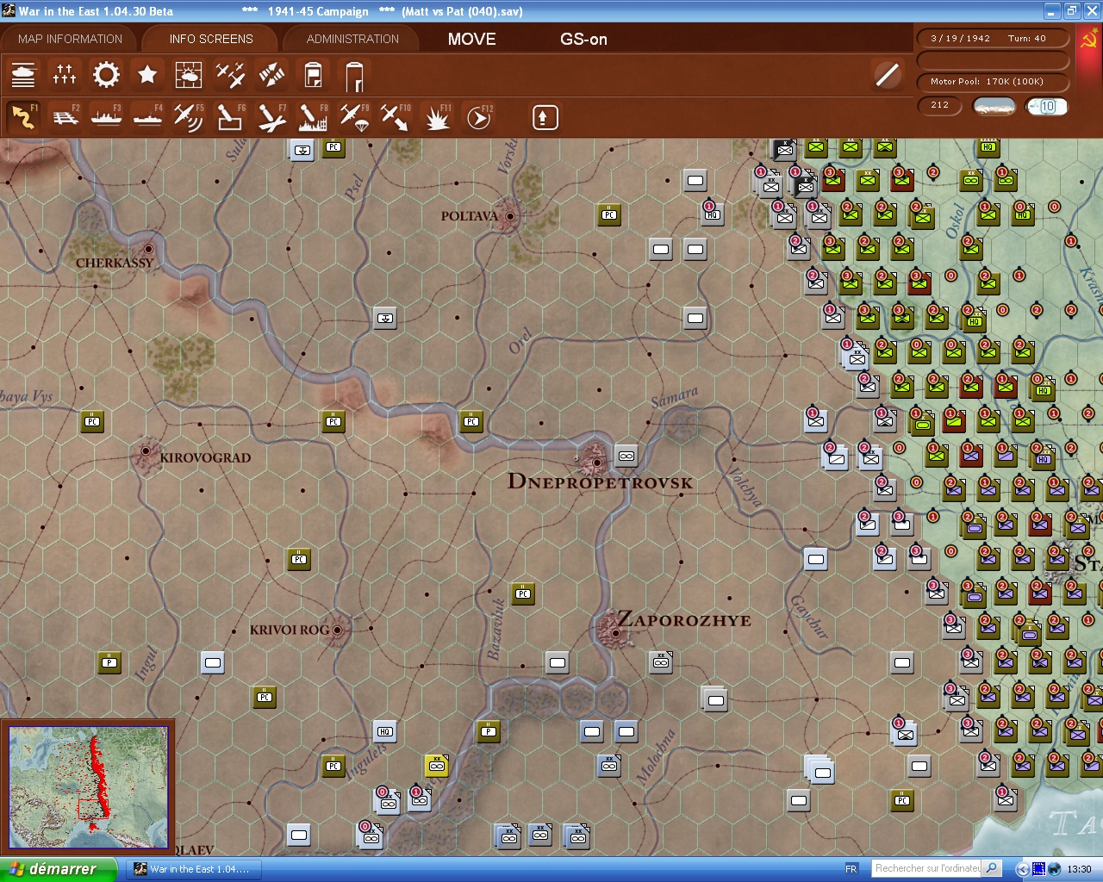The image size is (1103, 882).
Task: Open the MAP INFORMATION tab
Action: point(70,39)
